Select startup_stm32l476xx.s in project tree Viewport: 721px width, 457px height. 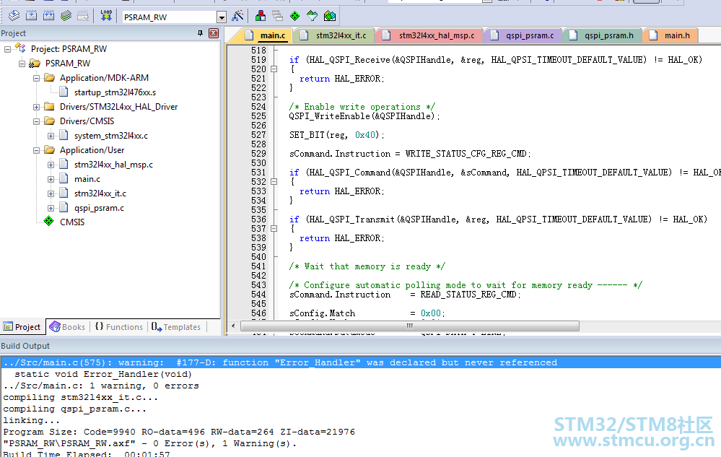(115, 92)
